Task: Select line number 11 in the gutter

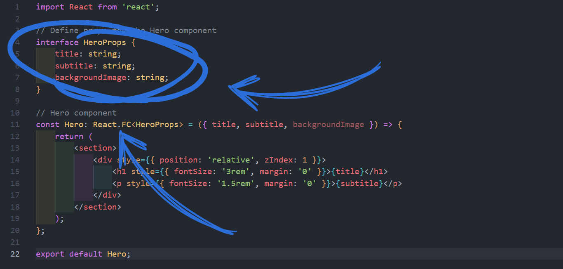Action: [x=15, y=124]
